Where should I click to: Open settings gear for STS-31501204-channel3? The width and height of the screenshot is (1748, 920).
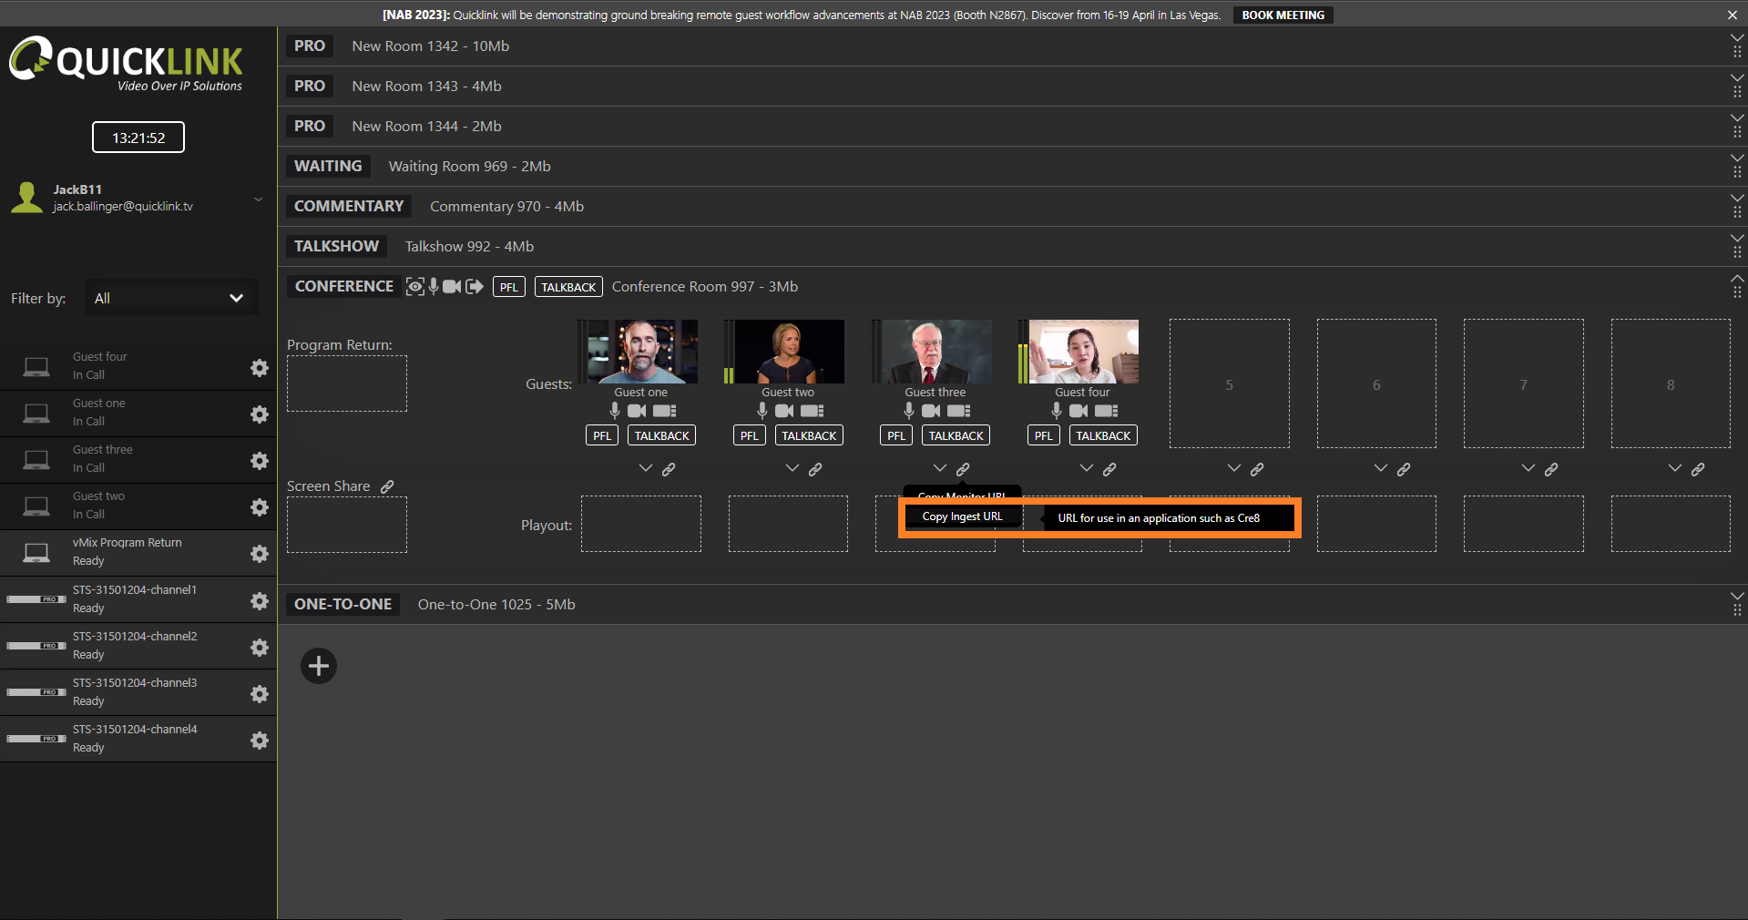pyautogui.click(x=260, y=694)
